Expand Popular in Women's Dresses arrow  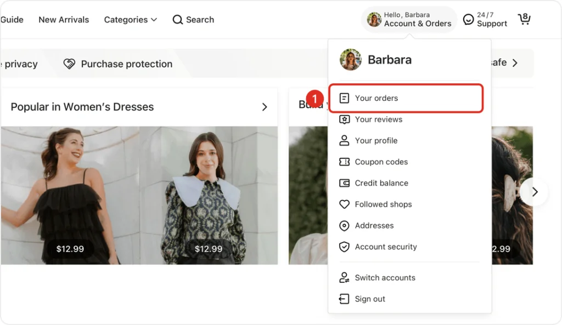click(265, 107)
